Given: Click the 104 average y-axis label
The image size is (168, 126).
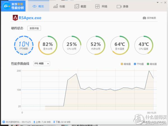Looking at the screenshot, I should tap(19, 90).
